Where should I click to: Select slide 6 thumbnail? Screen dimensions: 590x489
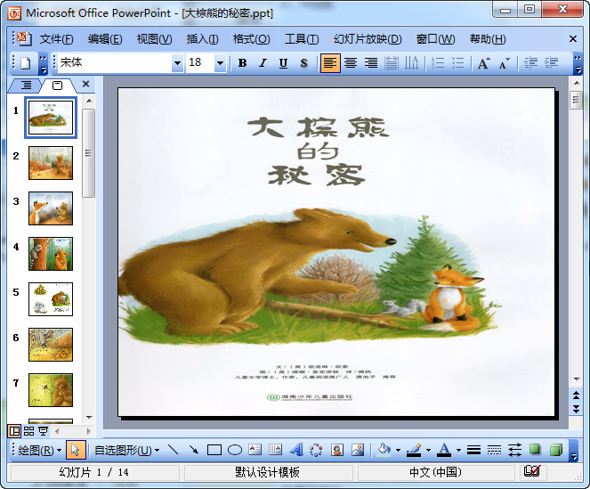pos(51,345)
